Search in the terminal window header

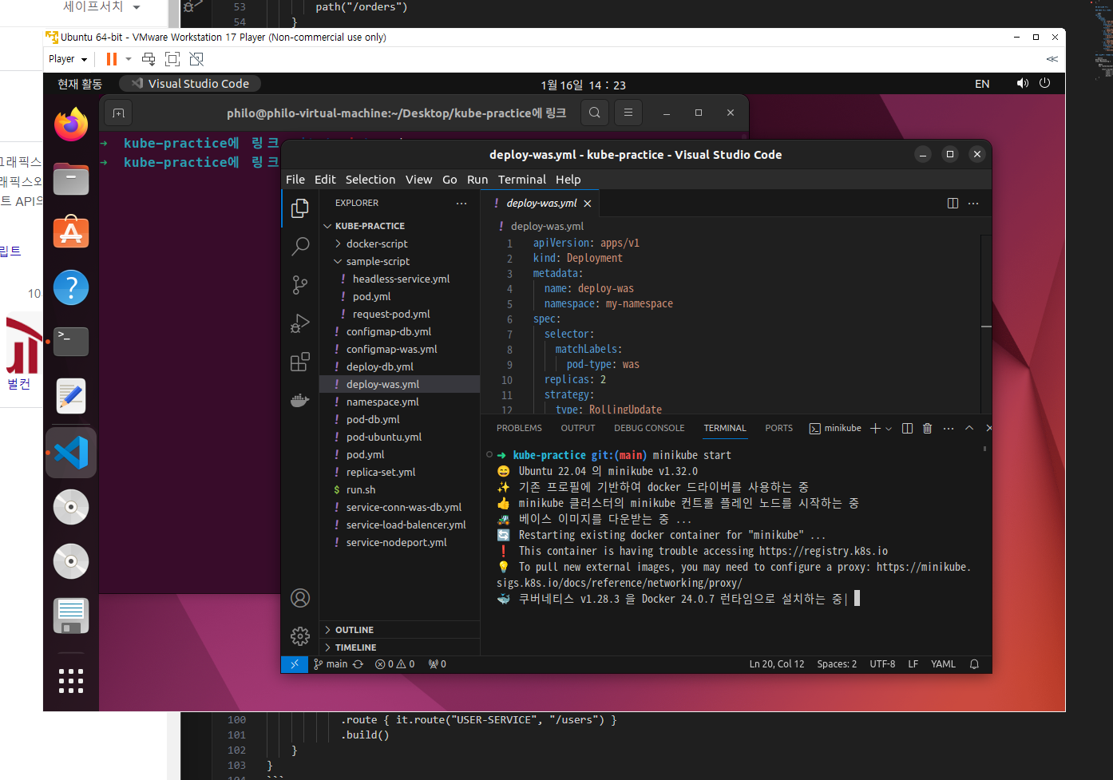click(595, 113)
